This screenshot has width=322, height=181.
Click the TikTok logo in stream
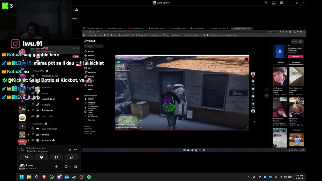tap(90, 41)
